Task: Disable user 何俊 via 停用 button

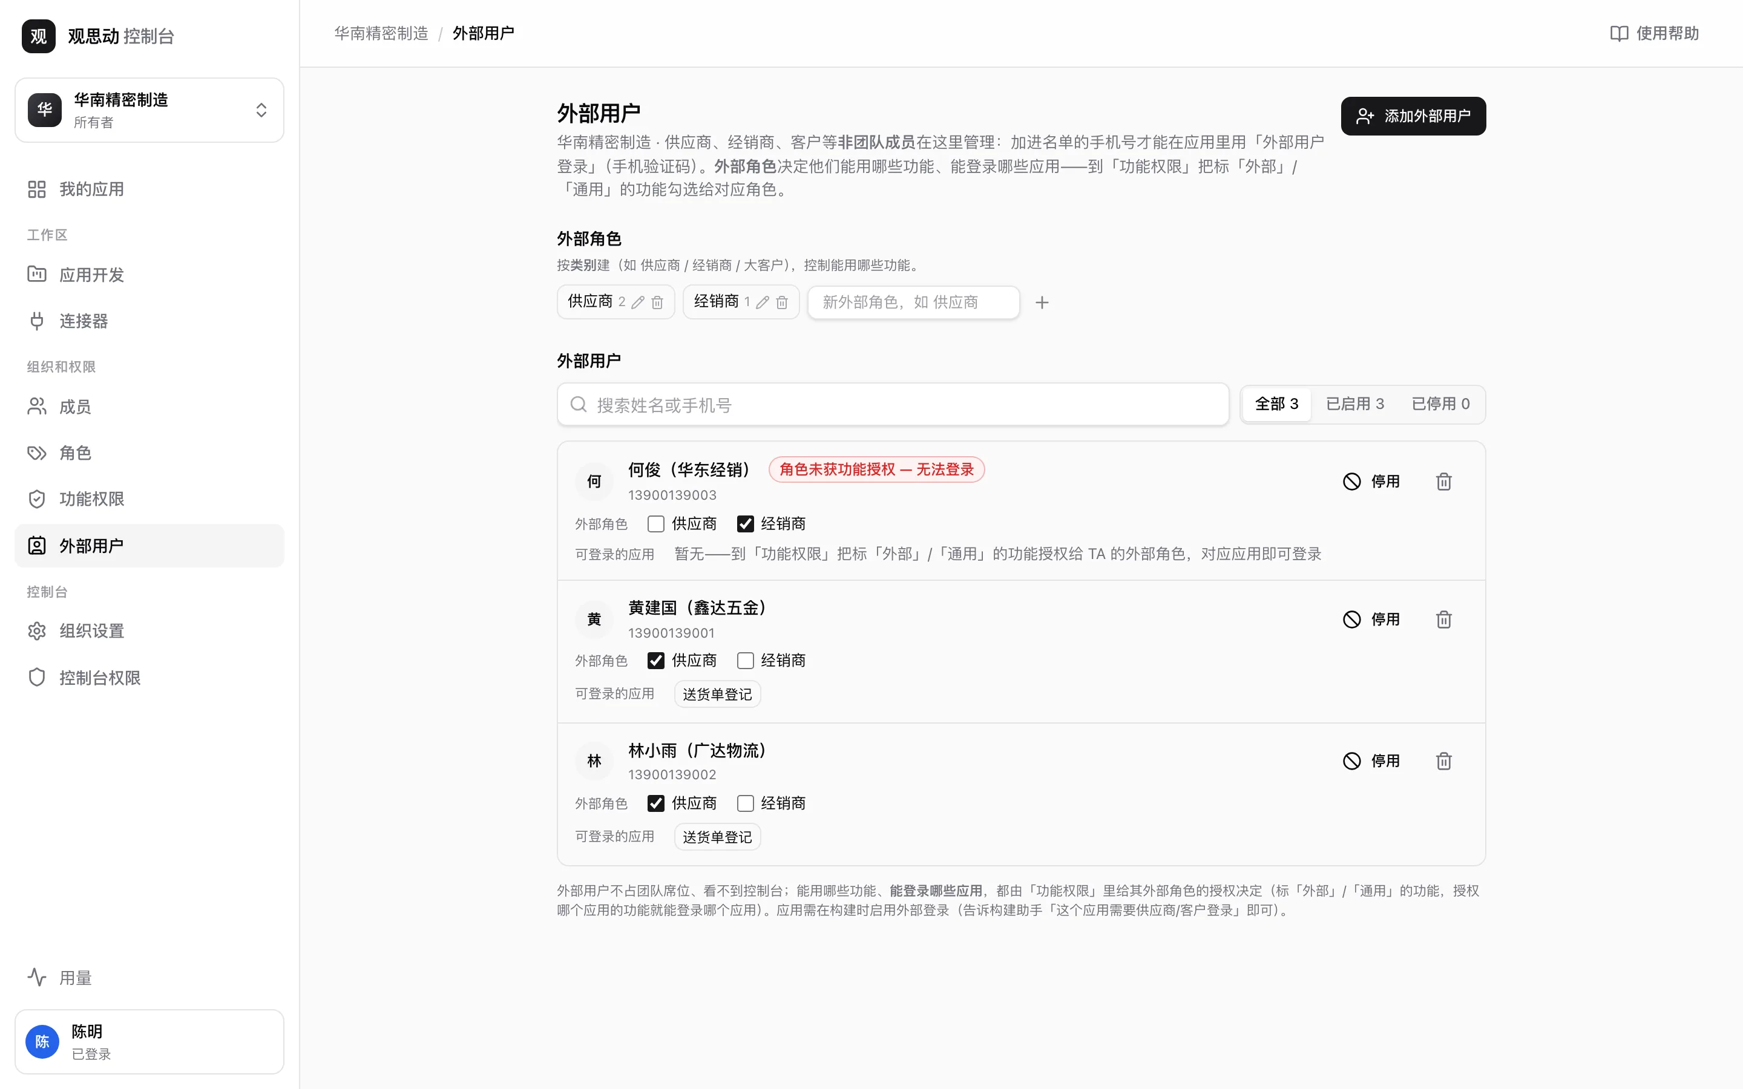Action: tap(1371, 481)
